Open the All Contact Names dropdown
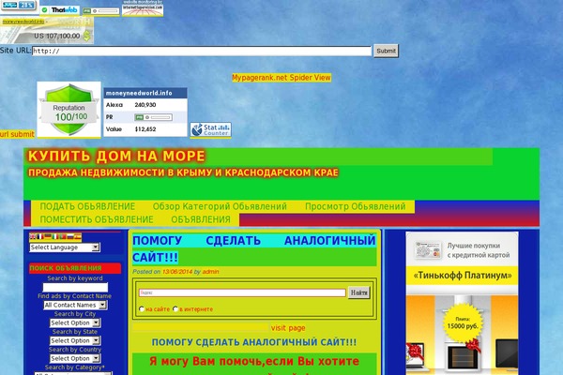Image resolution: width=563 pixels, height=375 pixels. [75, 305]
